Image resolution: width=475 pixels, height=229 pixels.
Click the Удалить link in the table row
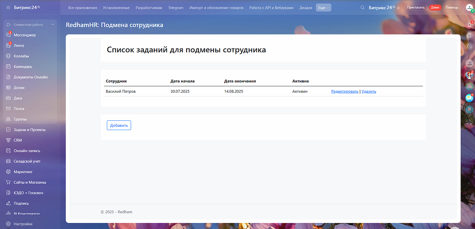click(368, 92)
